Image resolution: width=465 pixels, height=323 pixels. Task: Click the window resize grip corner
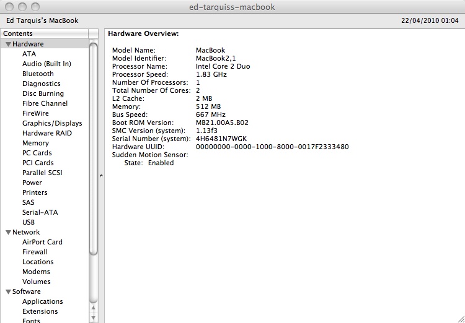tap(461, 319)
